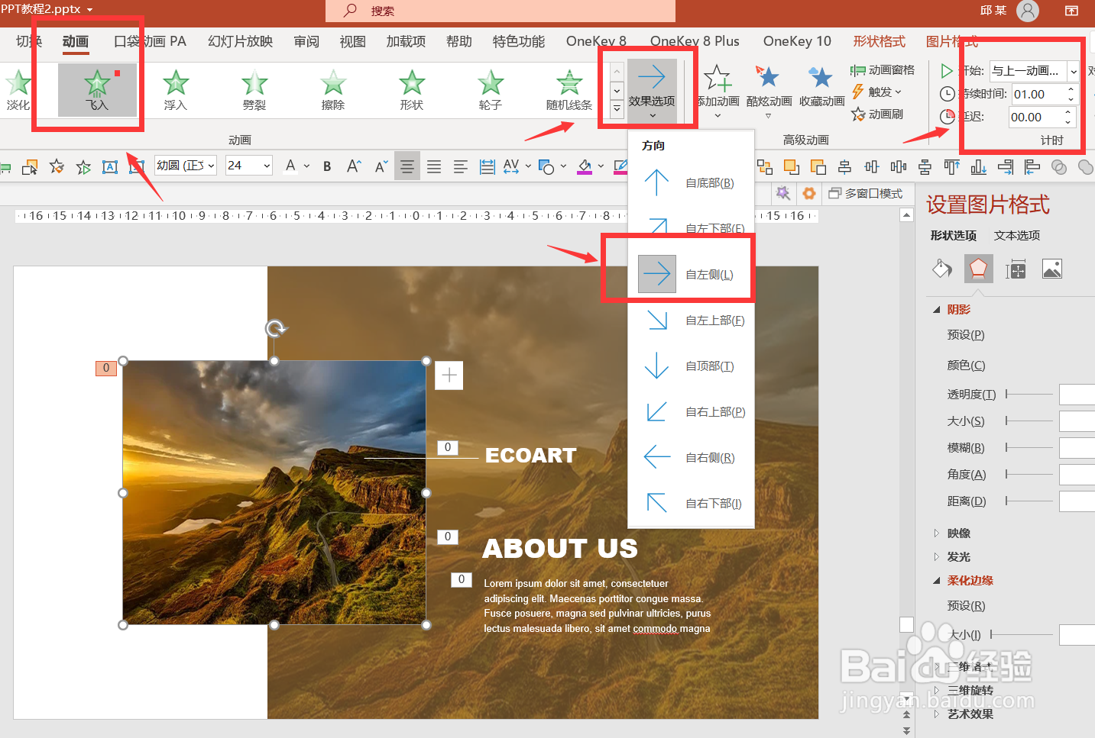Click the 动画刷 animation painter
1095x738 pixels.
coord(877,114)
